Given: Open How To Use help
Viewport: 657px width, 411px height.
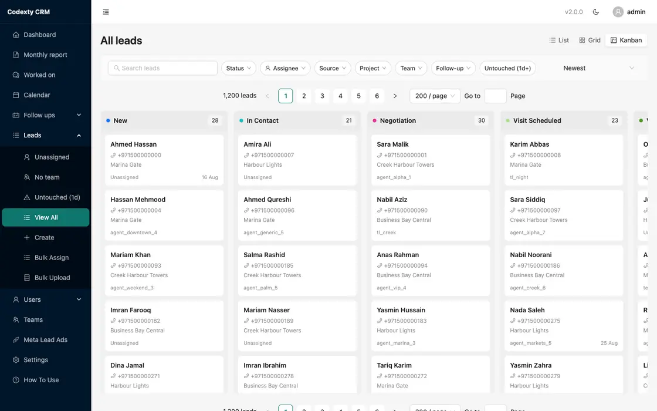Looking at the screenshot, I should (45, 380).
